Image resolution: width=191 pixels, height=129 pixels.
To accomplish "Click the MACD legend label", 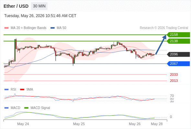I will coord(15,108).
